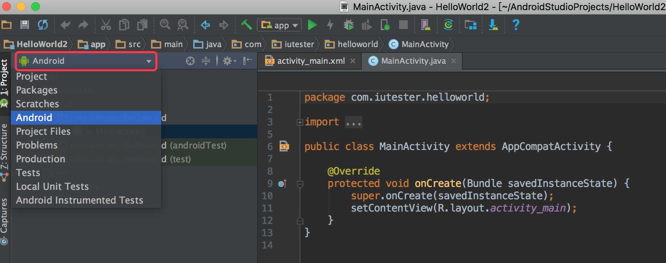Collapse the onCreate method fold marker

[x=300, y=184]
